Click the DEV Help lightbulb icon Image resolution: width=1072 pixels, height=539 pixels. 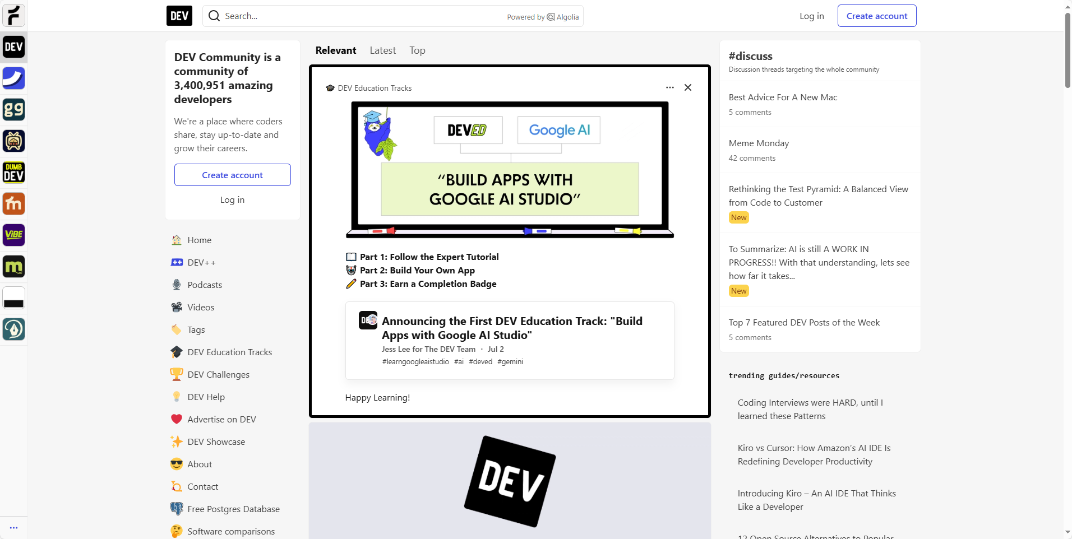pos(177,397)
